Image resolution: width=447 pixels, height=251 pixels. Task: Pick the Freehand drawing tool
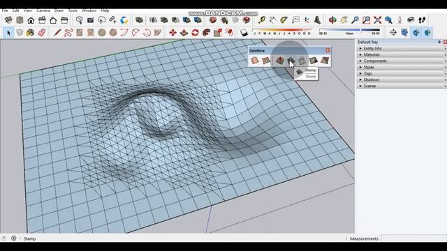68,33
